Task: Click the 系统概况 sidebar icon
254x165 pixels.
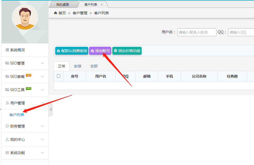Action: click(7, 50)
